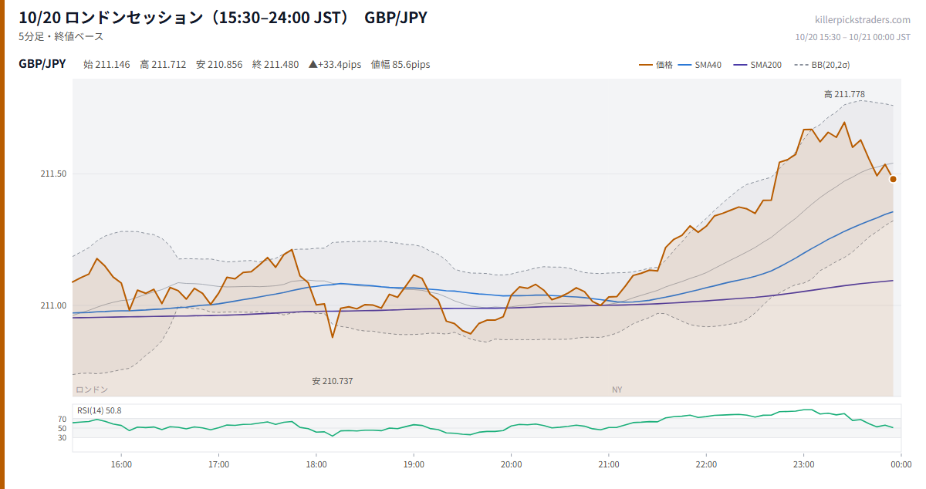Click the ロンドン session label
The image size is (926, 489).
pyautogui.click(x=92, y=390)
